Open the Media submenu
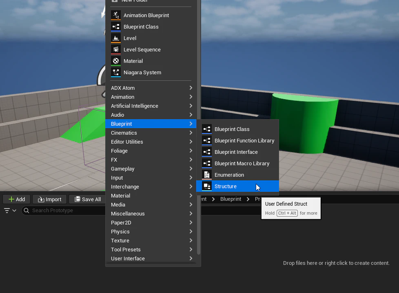The width and height of the screenshot is (399, 293). coord(151,205)
